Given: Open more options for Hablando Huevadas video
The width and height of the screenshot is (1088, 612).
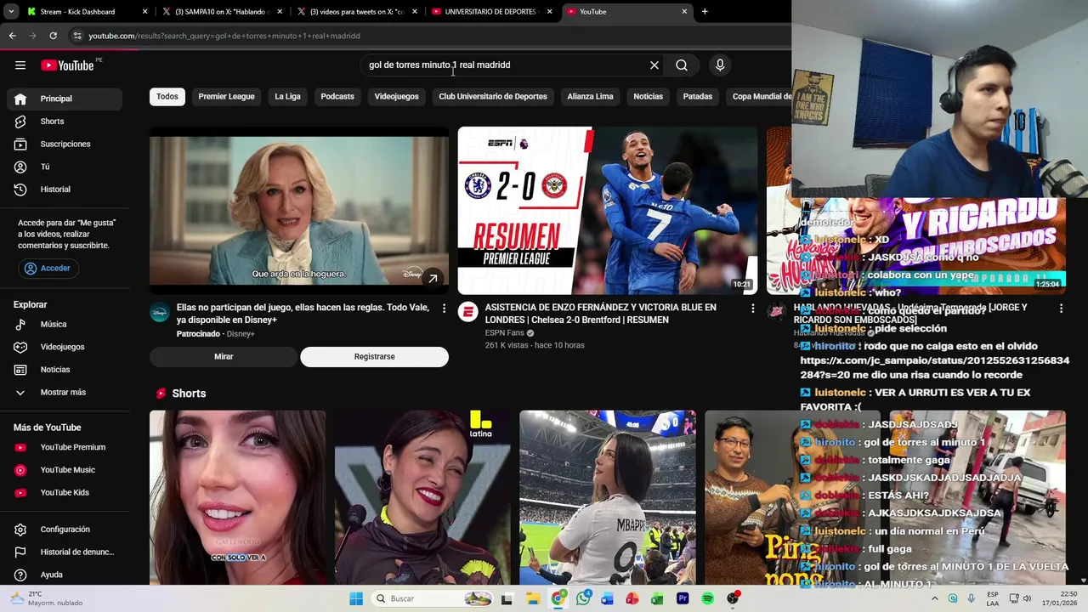Looking at the screenshot, I should click(x=1061, y=309).
